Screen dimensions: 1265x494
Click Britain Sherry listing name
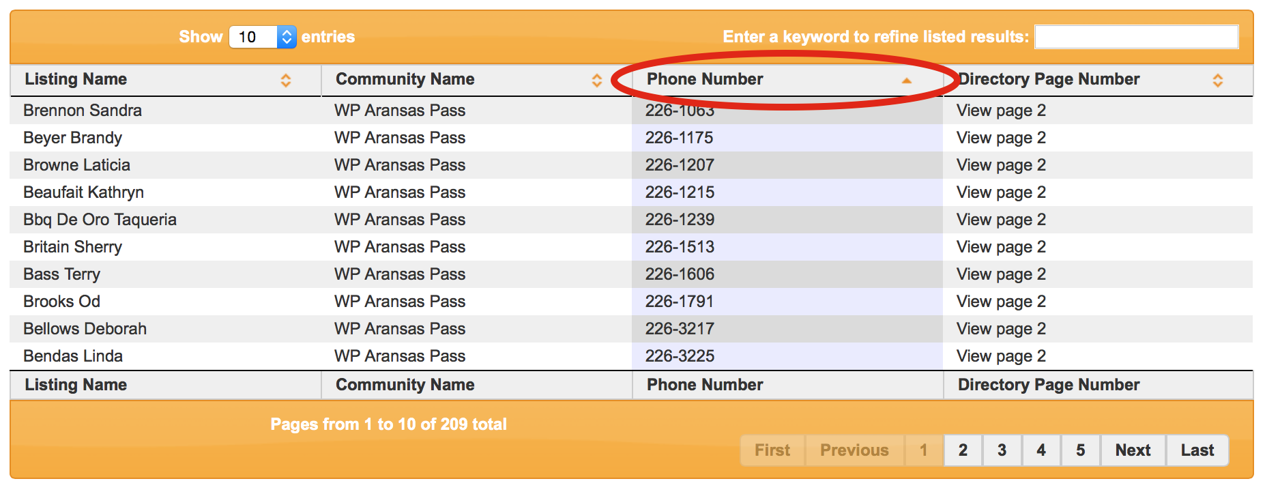(73, 247)
